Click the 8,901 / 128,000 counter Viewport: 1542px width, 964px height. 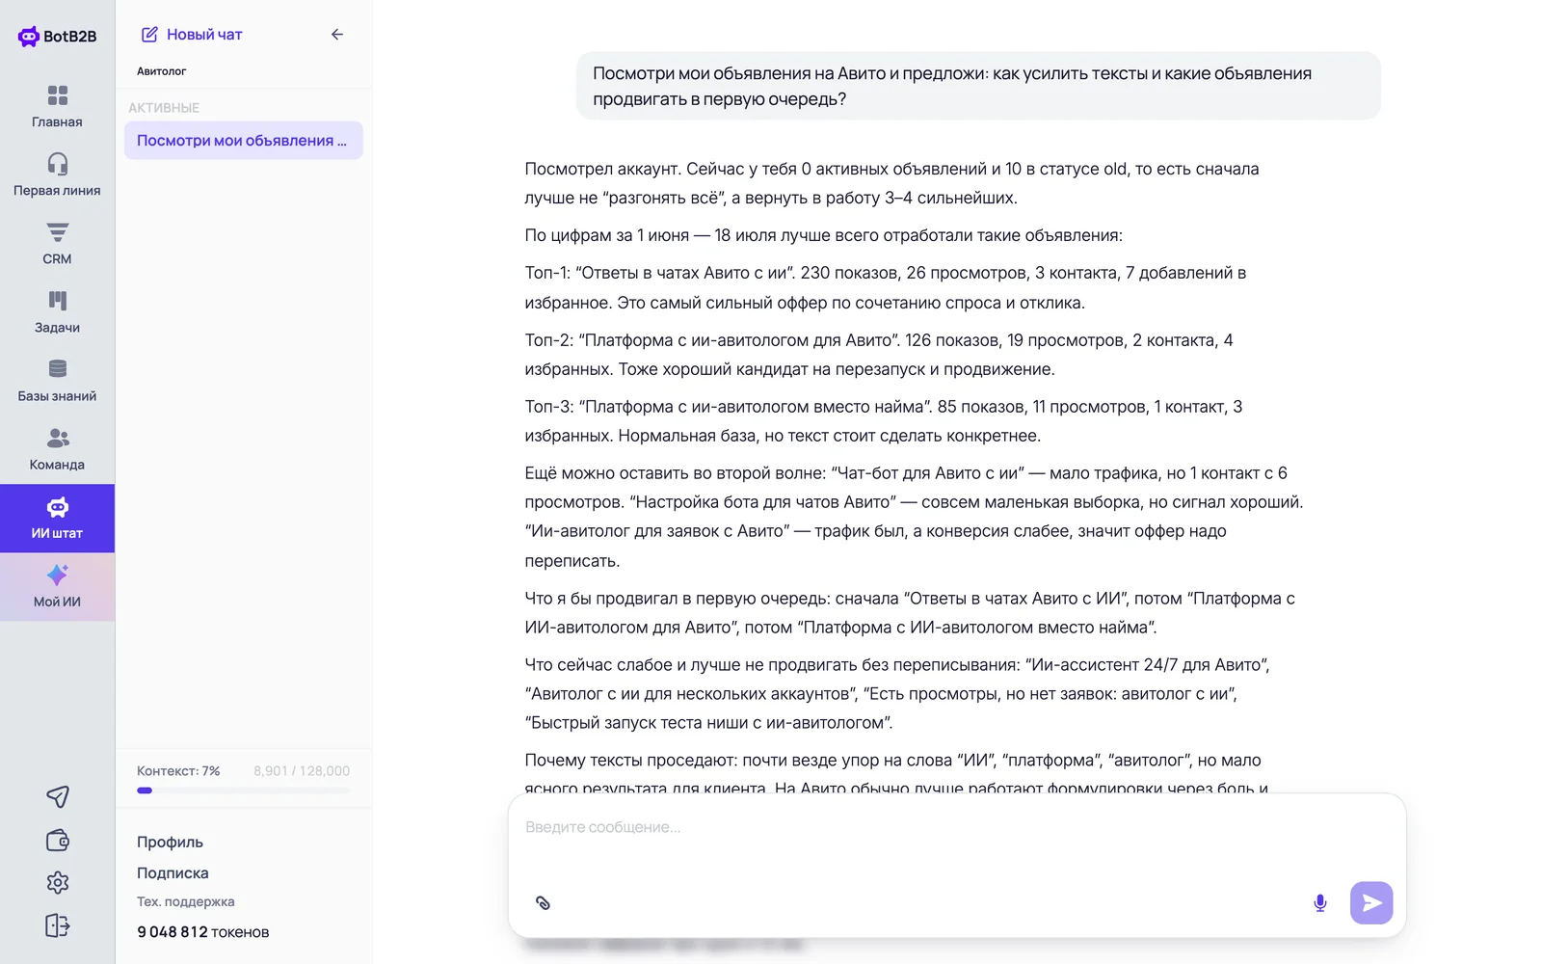pyautogui.click(x=302, y=771)
